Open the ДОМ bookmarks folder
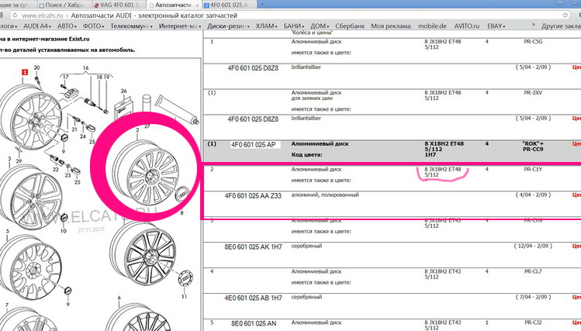 320,26
